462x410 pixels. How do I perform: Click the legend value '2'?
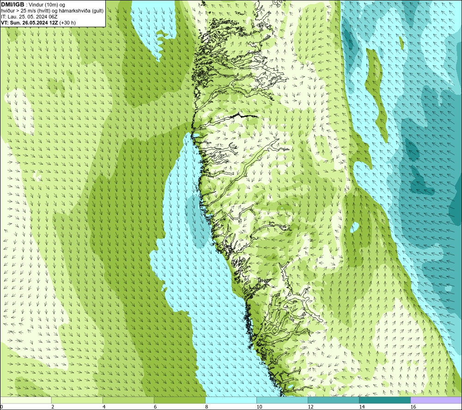53,407
